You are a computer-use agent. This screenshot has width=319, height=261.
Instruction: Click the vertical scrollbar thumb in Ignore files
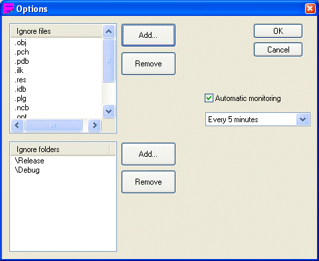(x=108, y=60)
